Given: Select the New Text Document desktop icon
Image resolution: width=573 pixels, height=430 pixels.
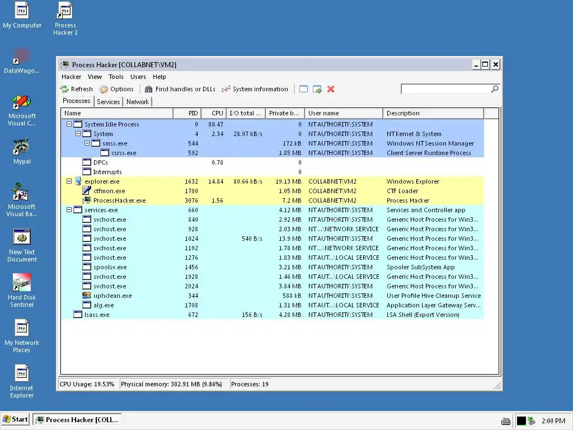Looking at the screenshot, I should click(x=22, y=245).
